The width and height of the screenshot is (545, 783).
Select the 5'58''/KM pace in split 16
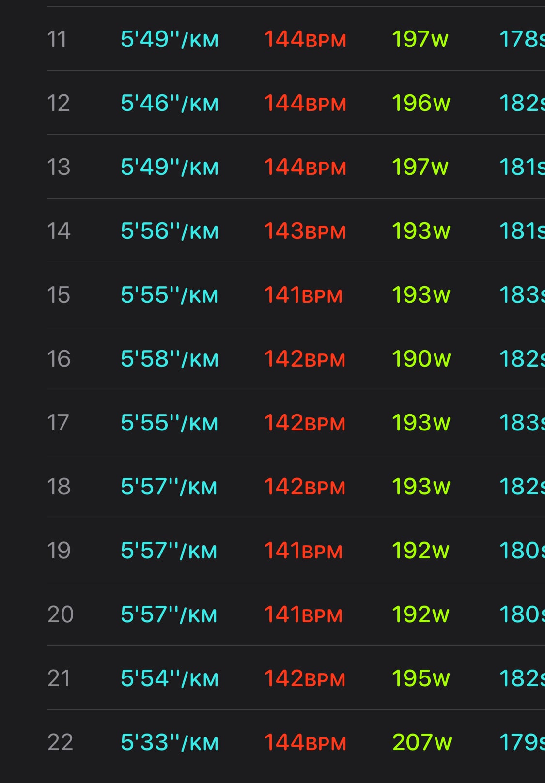click(x=170, y=359)
